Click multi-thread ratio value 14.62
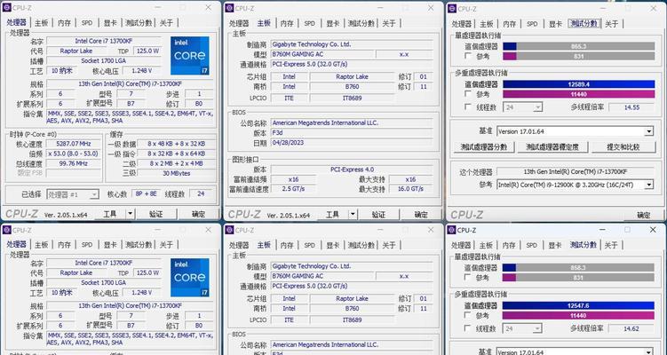667x355 pixels. (x=631, y=328)
